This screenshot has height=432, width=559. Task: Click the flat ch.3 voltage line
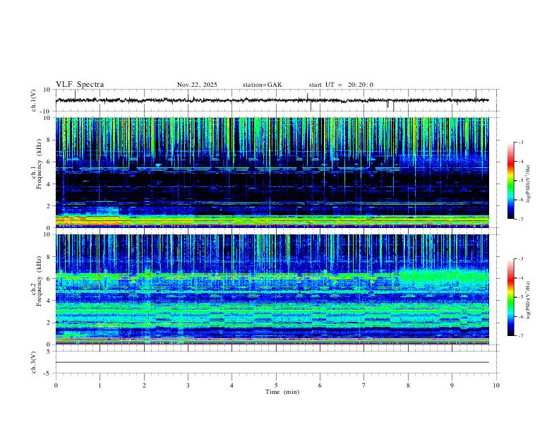(272, 362)
